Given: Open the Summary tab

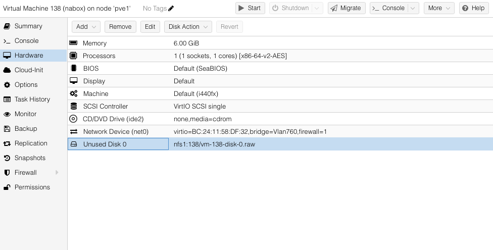Looking at the screenshot, I should pos(33,26).
